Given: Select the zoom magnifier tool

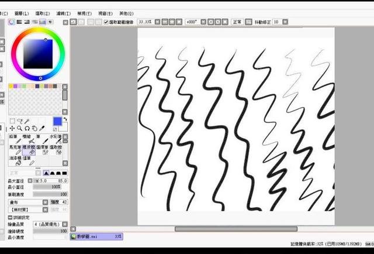Looking at the screenshot, I should [x=20, y=128].
